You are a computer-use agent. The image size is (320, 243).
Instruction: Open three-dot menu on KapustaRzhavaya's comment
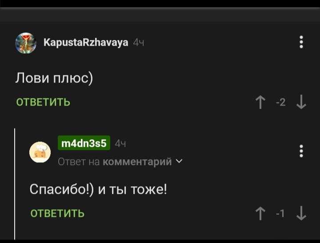301,42
